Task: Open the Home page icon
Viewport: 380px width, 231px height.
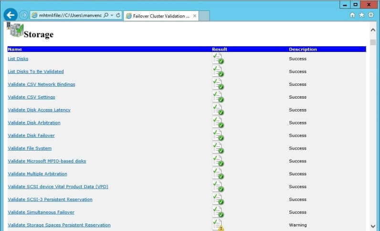Action: tap(352, 15)
